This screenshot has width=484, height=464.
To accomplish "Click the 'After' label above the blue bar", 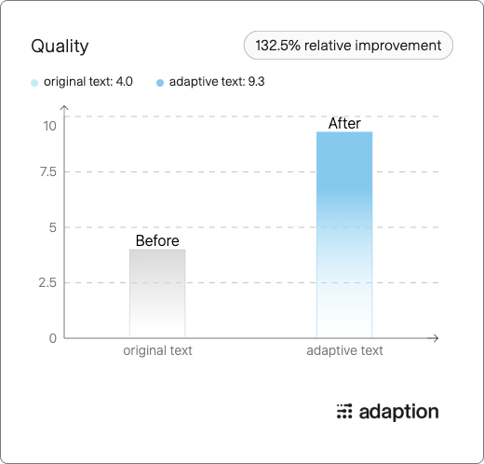I will click(344, 123).
